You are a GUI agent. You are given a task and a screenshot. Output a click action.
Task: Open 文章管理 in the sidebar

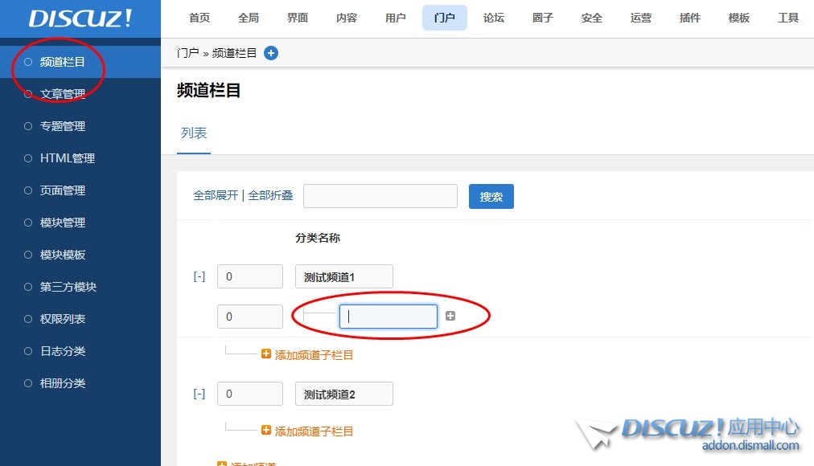coord(63,94)
